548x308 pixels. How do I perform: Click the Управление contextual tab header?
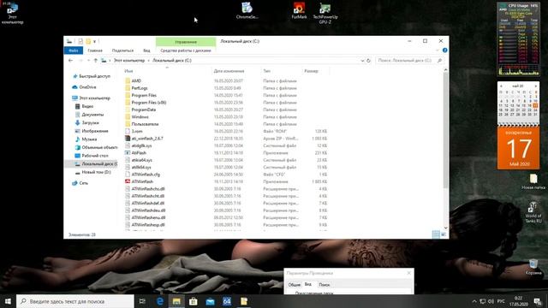pyautogui.click(x=186, y=42)
